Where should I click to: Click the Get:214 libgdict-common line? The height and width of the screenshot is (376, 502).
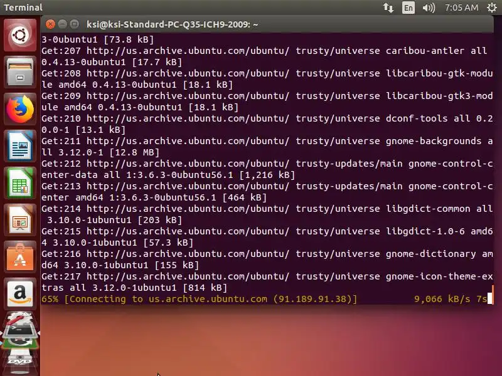click(267, 214)
